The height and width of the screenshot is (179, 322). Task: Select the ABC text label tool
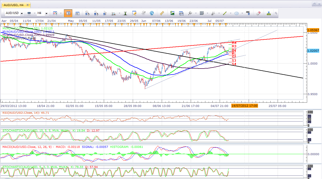tap(248, 13)
